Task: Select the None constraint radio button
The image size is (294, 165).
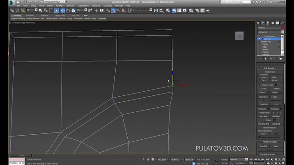Action: (x=260, y=77)
